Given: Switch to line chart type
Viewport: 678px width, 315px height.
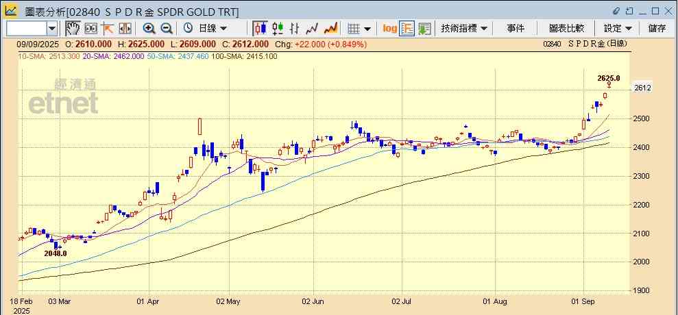Looking at the screenshot, I should coord(312,29).
